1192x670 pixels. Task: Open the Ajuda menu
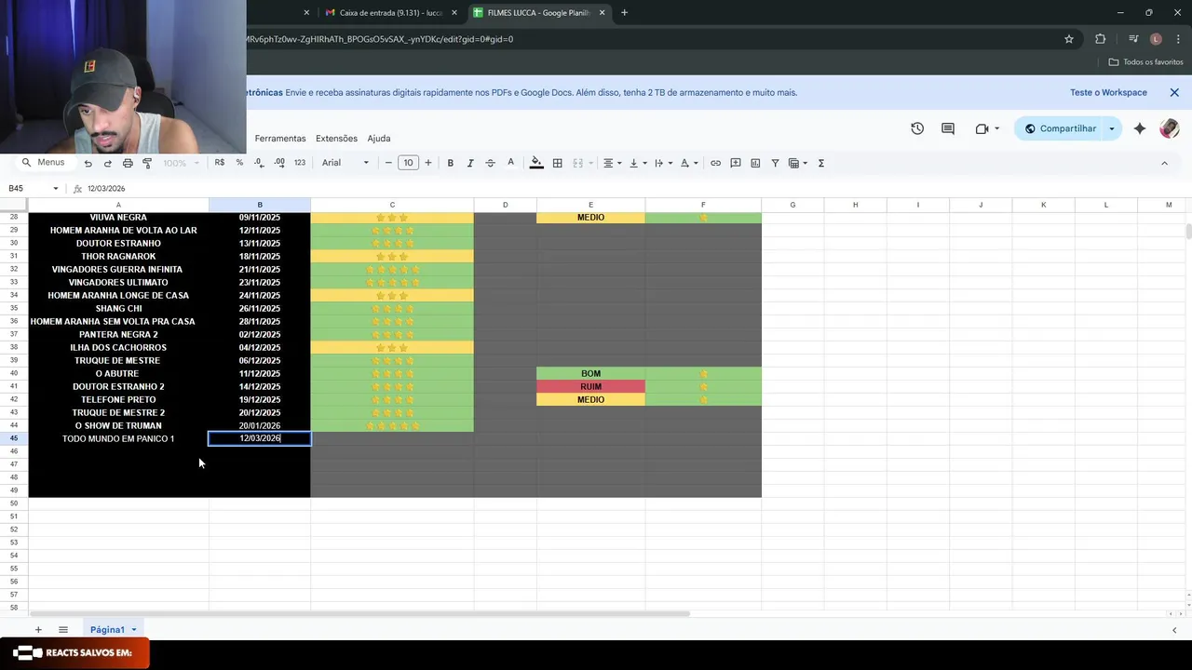[379, 138]
